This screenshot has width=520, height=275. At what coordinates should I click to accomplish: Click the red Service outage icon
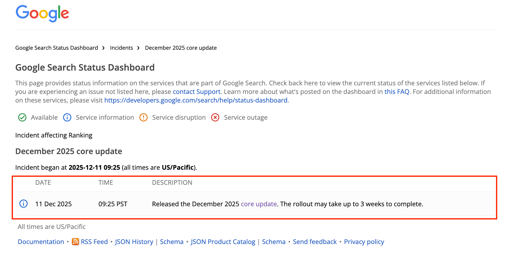(215, 118)
